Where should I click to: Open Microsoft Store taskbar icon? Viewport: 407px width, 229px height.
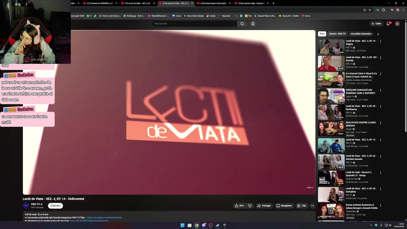[x=190, y=225]
